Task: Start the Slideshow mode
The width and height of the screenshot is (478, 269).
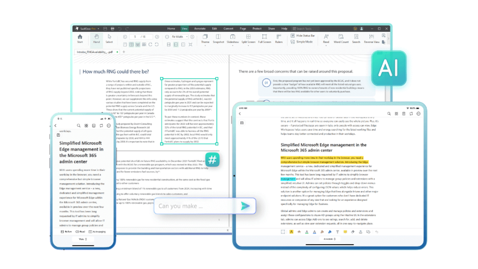Action: pos(233,38)
